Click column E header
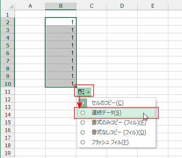182x158 pixels. (153, 6)
